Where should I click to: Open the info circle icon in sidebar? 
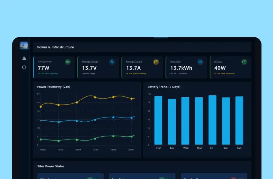pyautogui.click(x=24, y=67)
